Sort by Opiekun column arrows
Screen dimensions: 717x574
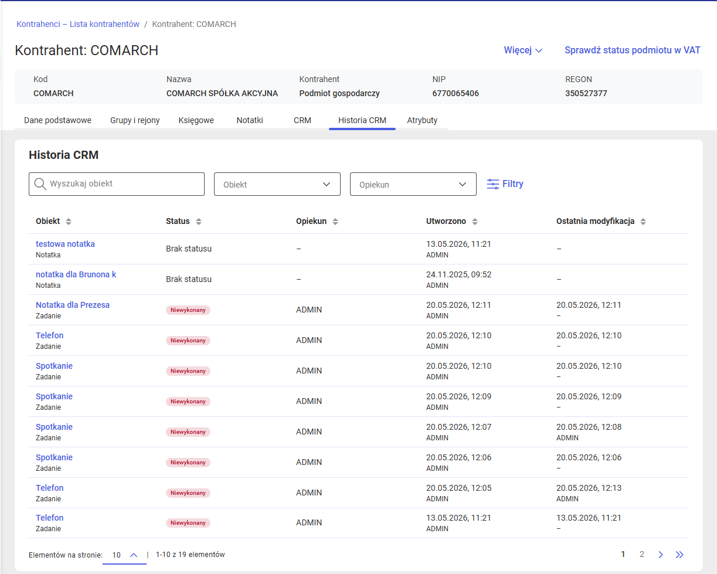(x=335, y=222)
